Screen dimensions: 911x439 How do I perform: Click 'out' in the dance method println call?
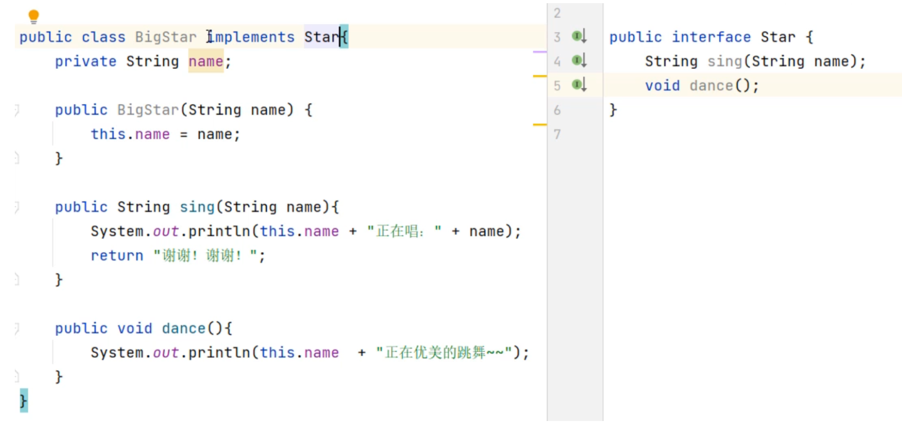click(x=166, y=353)
